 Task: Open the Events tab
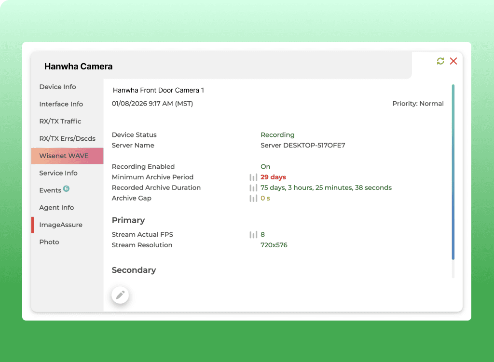(x=67, y=190)
